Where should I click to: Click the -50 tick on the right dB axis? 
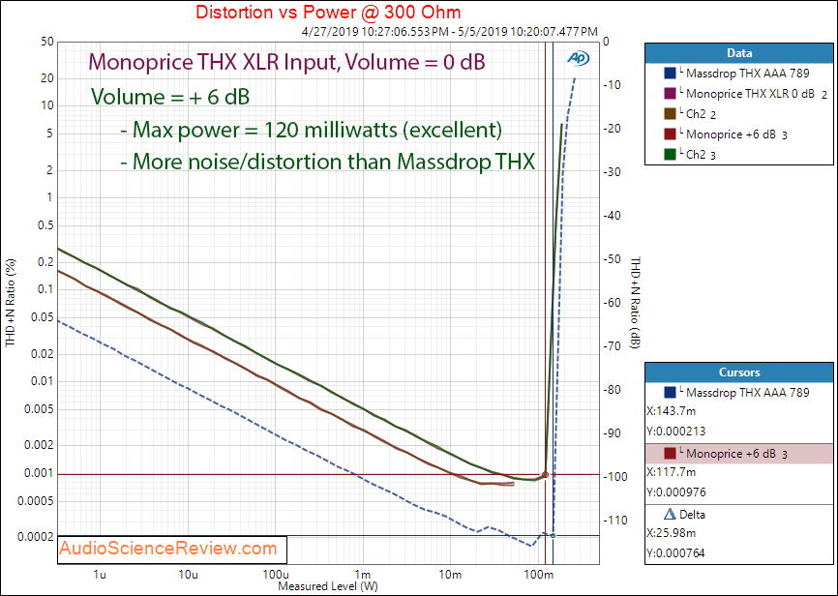614,258
